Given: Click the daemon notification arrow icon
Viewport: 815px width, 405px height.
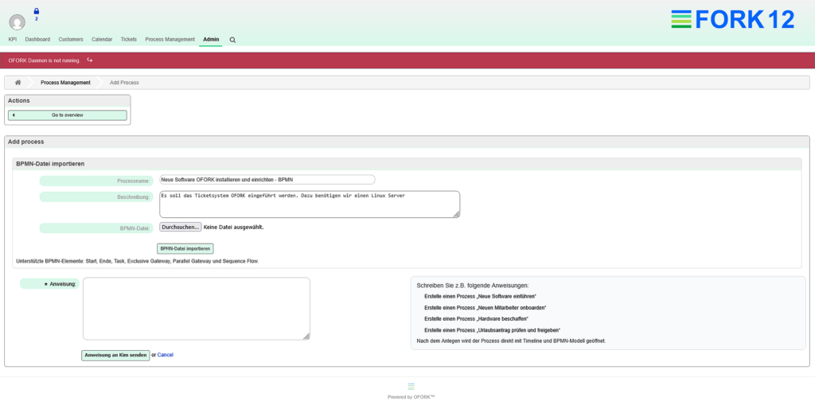Looking at the screenshot, I should 89,60.
